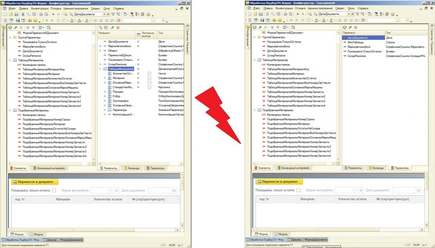This screenshot has height=248, width=435.
Task: Check the КоличествоОст... row checkbox in left window
Action: coord(149,73)
